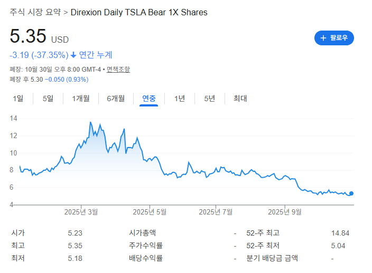The image size is (372, 273).
Task: Click the 52-주 최저 value 5.04
Action: coord(338,246)
